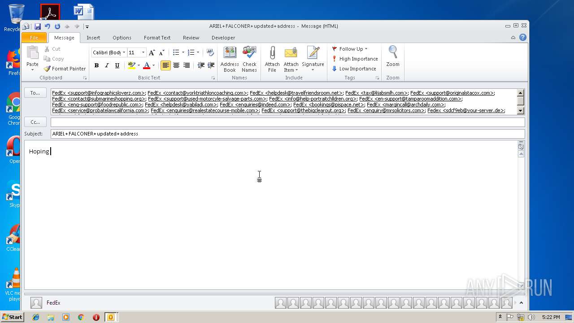Click into the Cc field
The width and height of the screenshot is (574, 323).
287,122
